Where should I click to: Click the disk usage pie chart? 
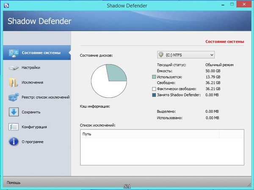pyautogui.click(x=109, y=81)
